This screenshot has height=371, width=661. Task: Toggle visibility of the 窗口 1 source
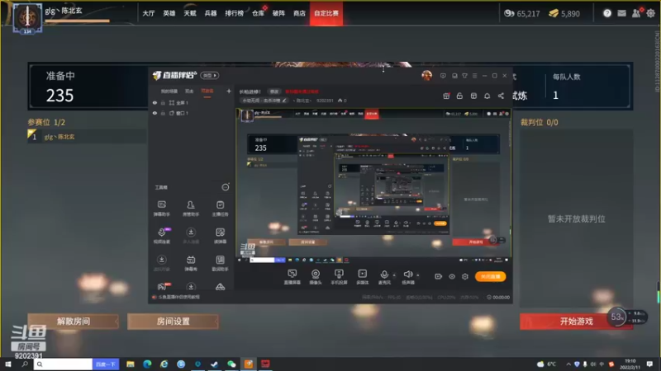point(155,113)
